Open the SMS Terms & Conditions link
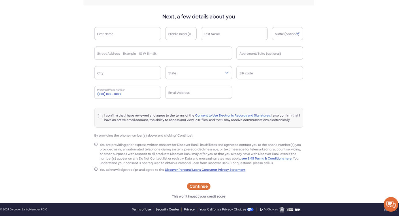 267,158
